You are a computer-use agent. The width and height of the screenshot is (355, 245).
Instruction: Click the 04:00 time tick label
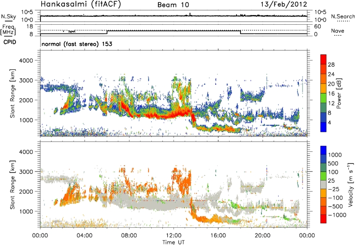(84, 236)
